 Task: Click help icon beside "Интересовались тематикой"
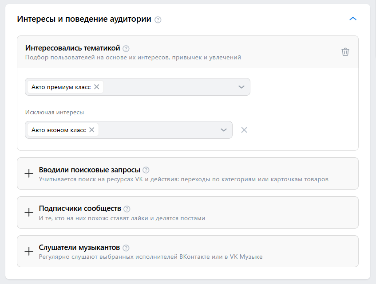pyautogui.click(x=126, y=48)
